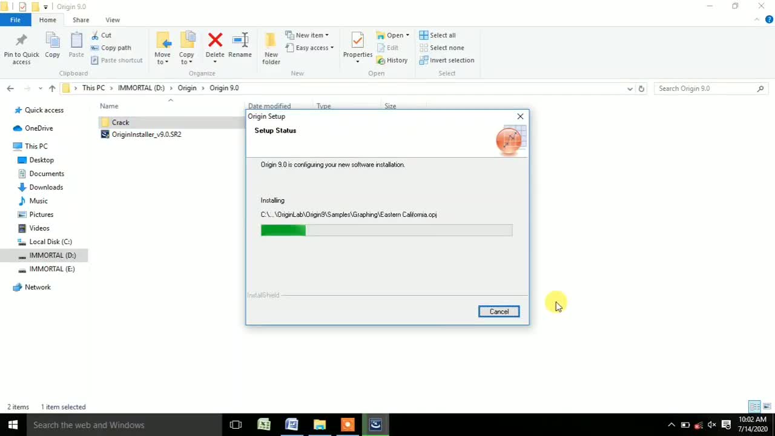Open the Properties icon in the ribbon
The width and height of the screenshot is (775, 436).
pyautogui.click(x=358, y=41)
